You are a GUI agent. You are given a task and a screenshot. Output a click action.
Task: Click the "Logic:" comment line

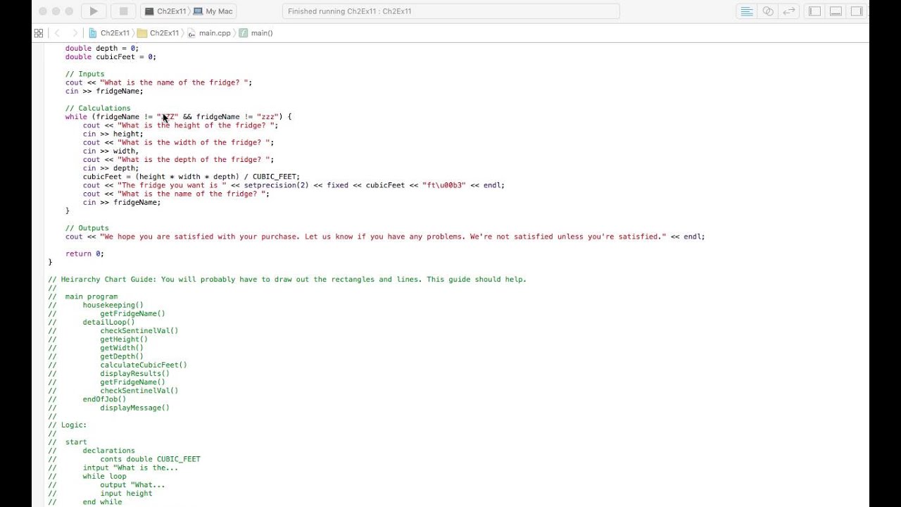pyautogui.click(x=74, y=425)
